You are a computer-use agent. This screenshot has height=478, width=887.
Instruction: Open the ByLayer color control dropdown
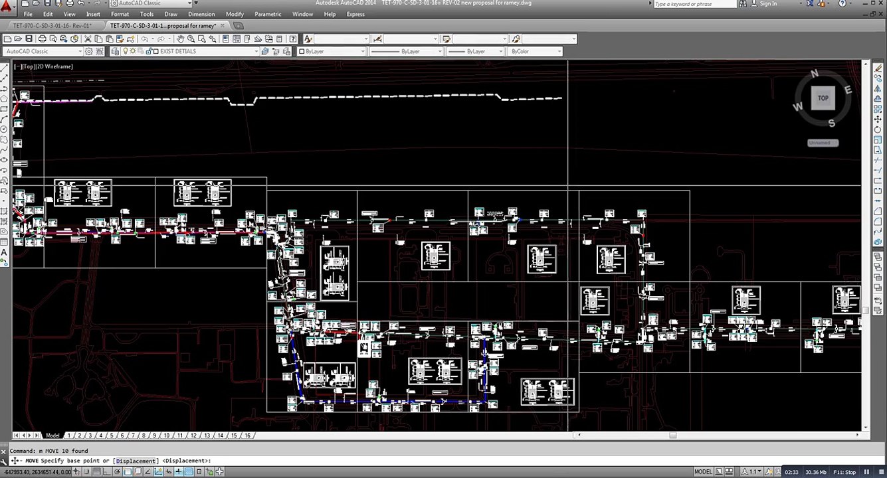(332, 51)
